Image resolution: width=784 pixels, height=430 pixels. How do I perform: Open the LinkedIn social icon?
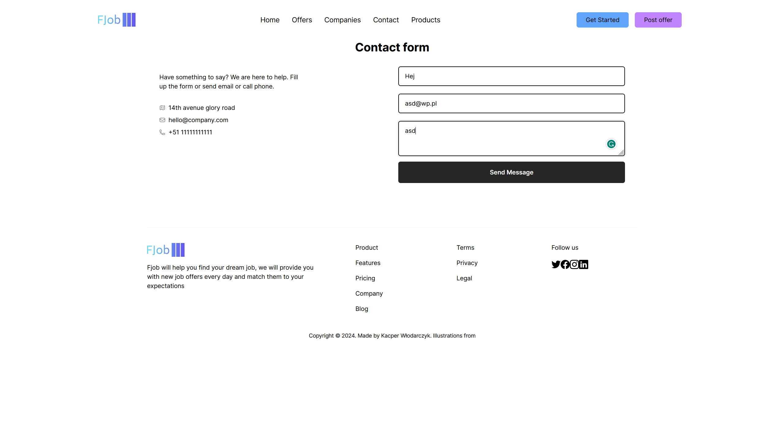pos(584,264)
